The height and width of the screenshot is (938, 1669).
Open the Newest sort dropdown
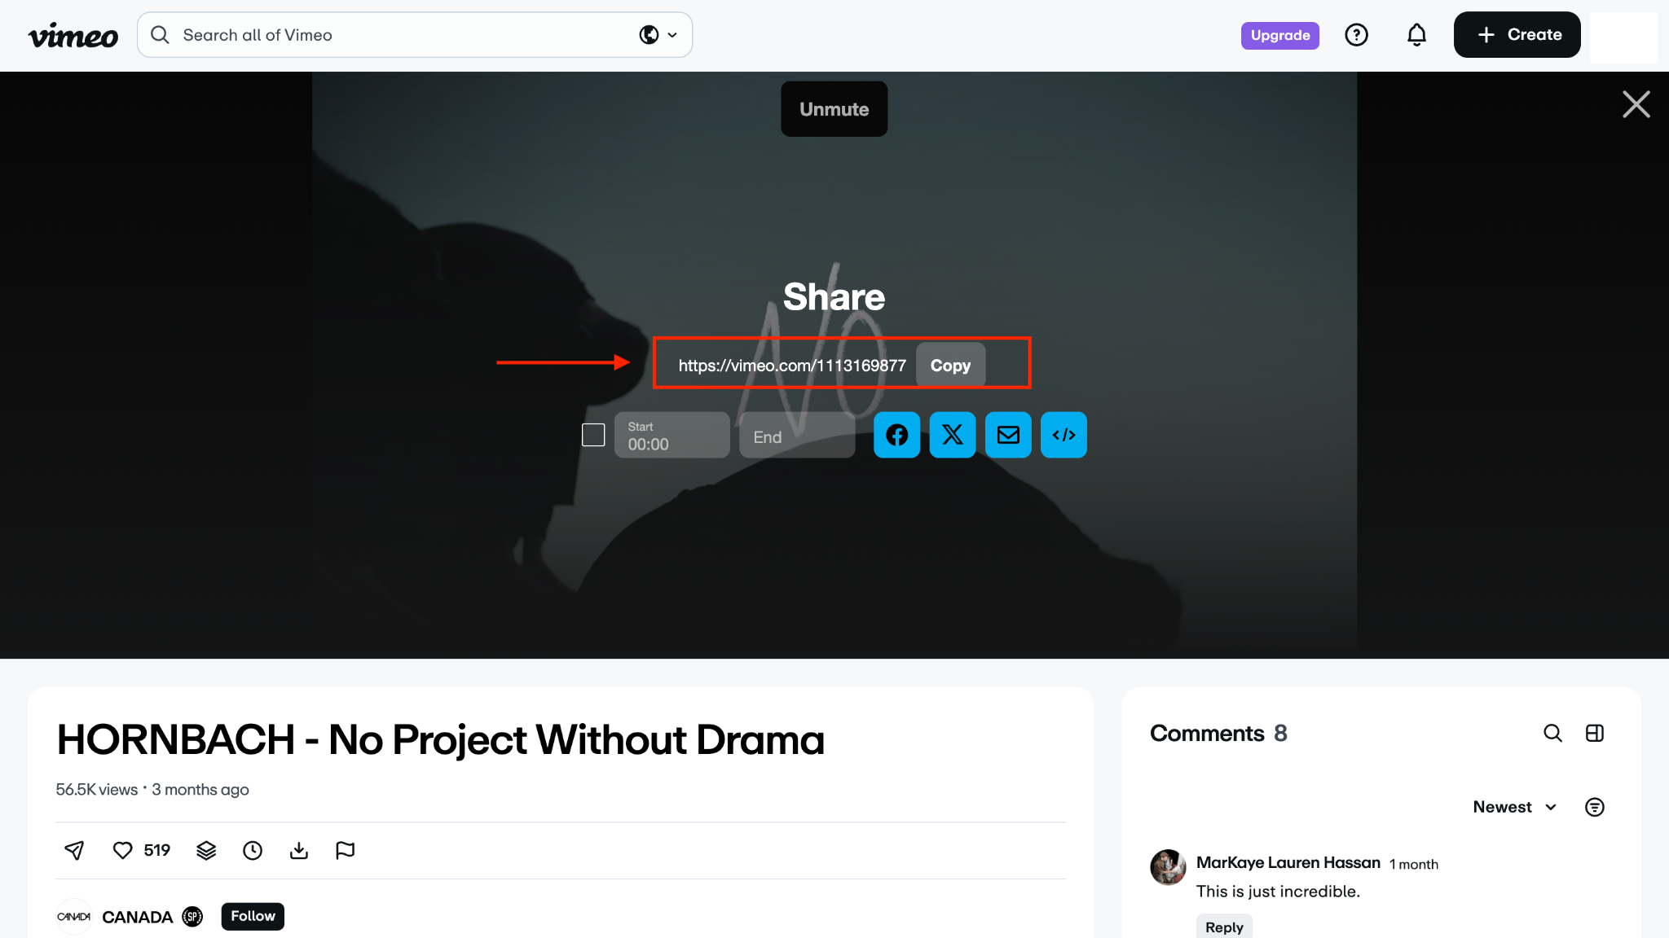point(1514,807)
